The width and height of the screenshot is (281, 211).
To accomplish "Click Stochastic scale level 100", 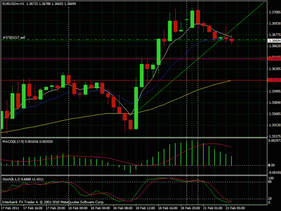I will [x=271, y=178].
